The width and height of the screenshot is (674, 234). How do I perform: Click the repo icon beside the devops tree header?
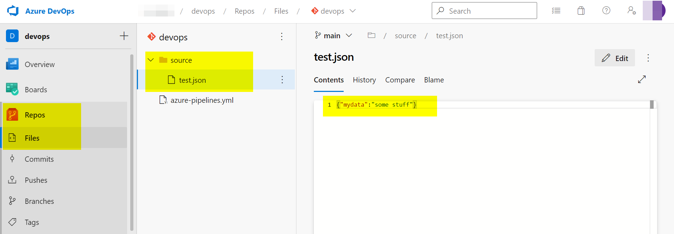[x=152, y=36]
